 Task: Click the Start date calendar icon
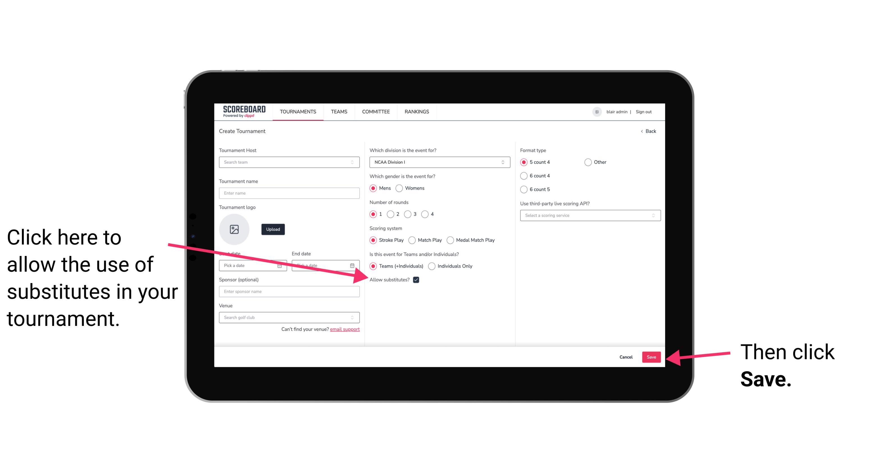pos(281,265)
